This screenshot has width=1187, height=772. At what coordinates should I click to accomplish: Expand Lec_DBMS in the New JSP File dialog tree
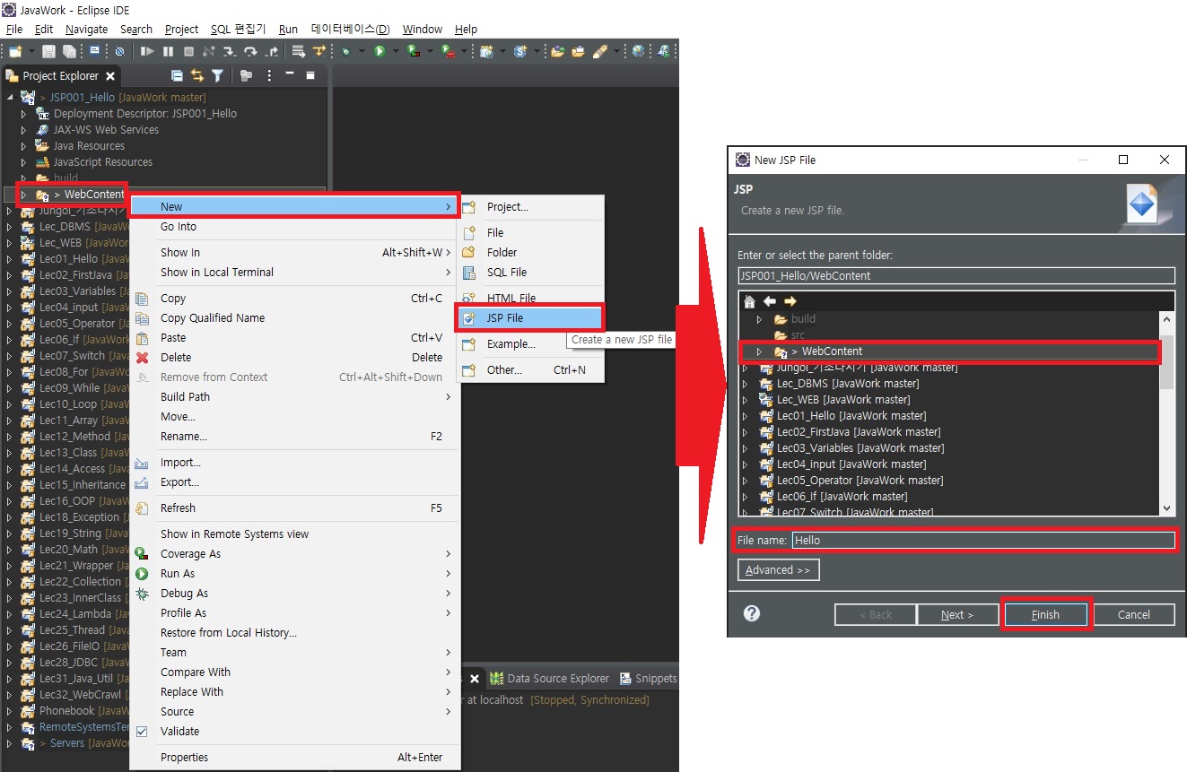(745, 384)
